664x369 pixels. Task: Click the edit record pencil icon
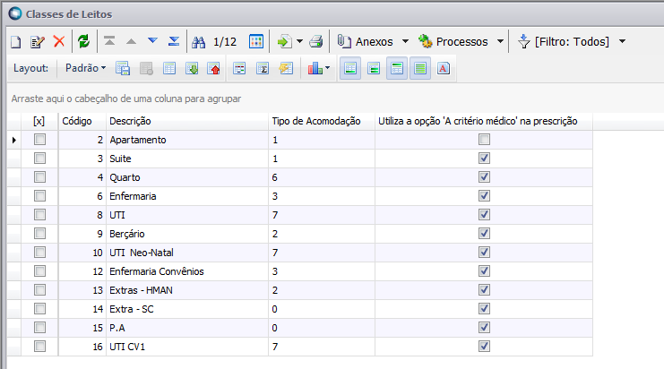pos(38,42)
